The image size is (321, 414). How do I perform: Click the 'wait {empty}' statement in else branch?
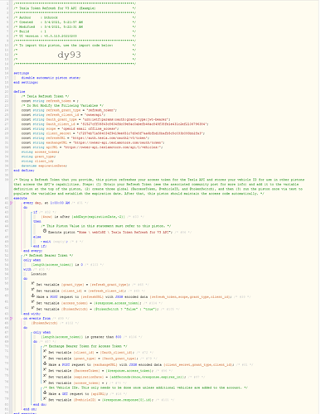click(x=54, y=242)
